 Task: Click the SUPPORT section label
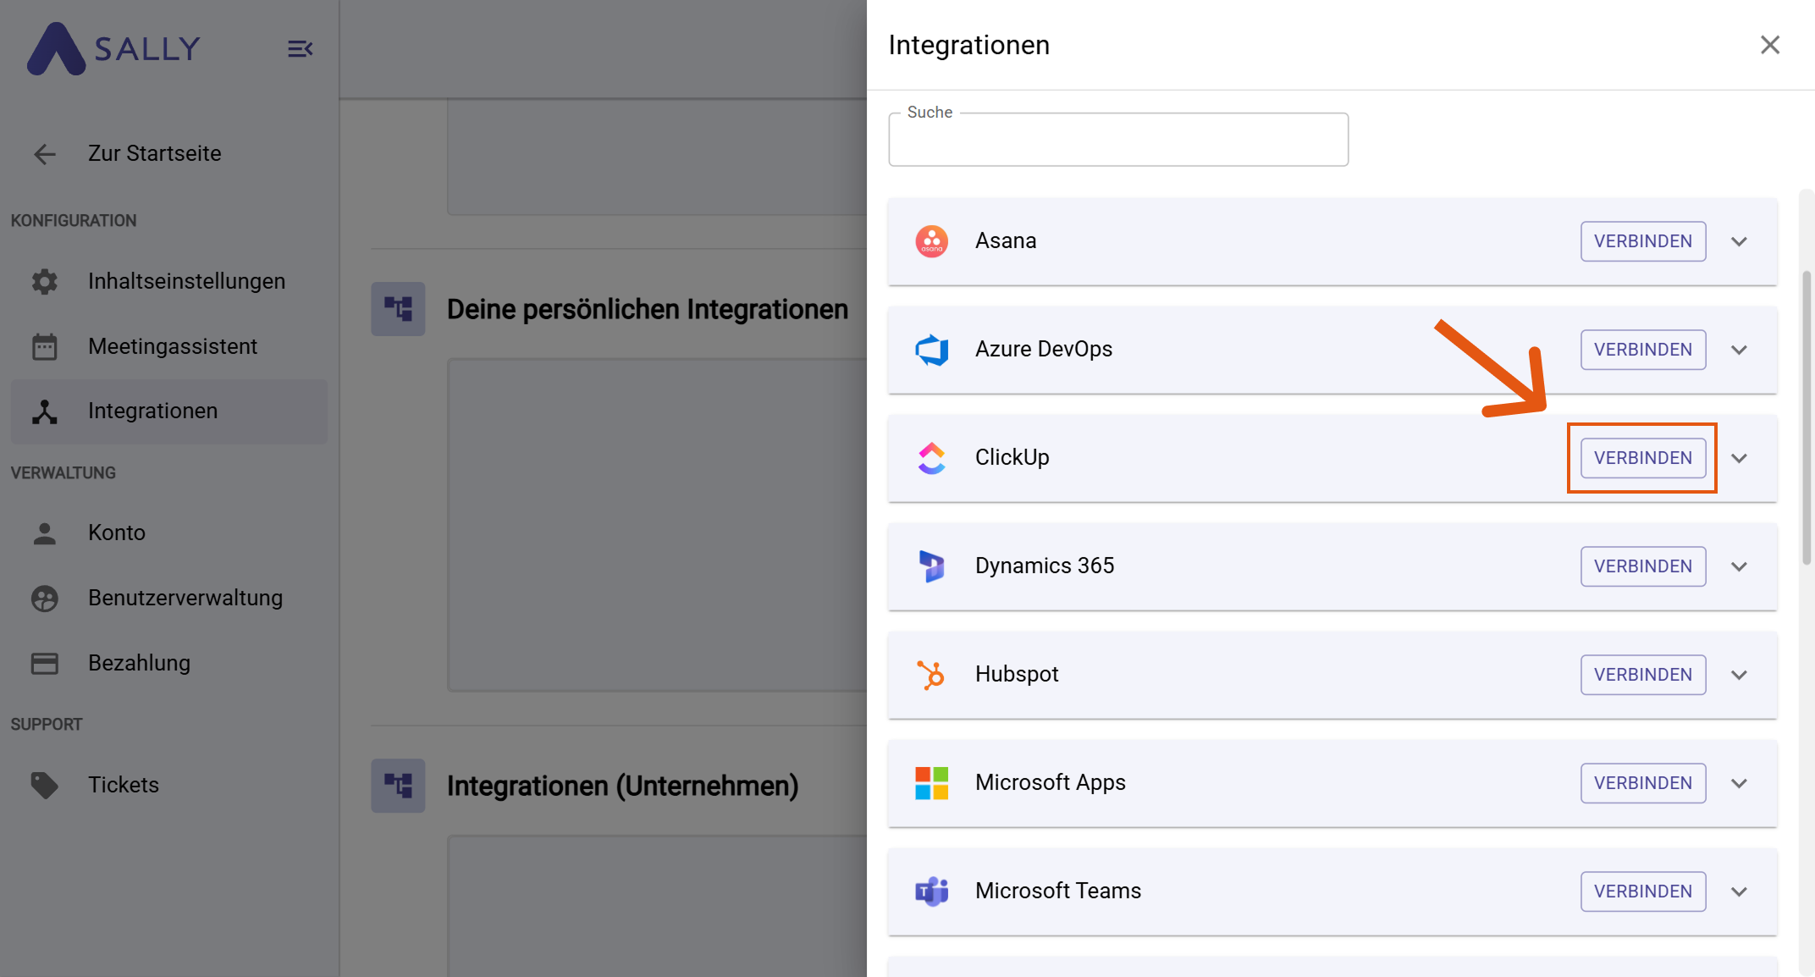[47, 725]
